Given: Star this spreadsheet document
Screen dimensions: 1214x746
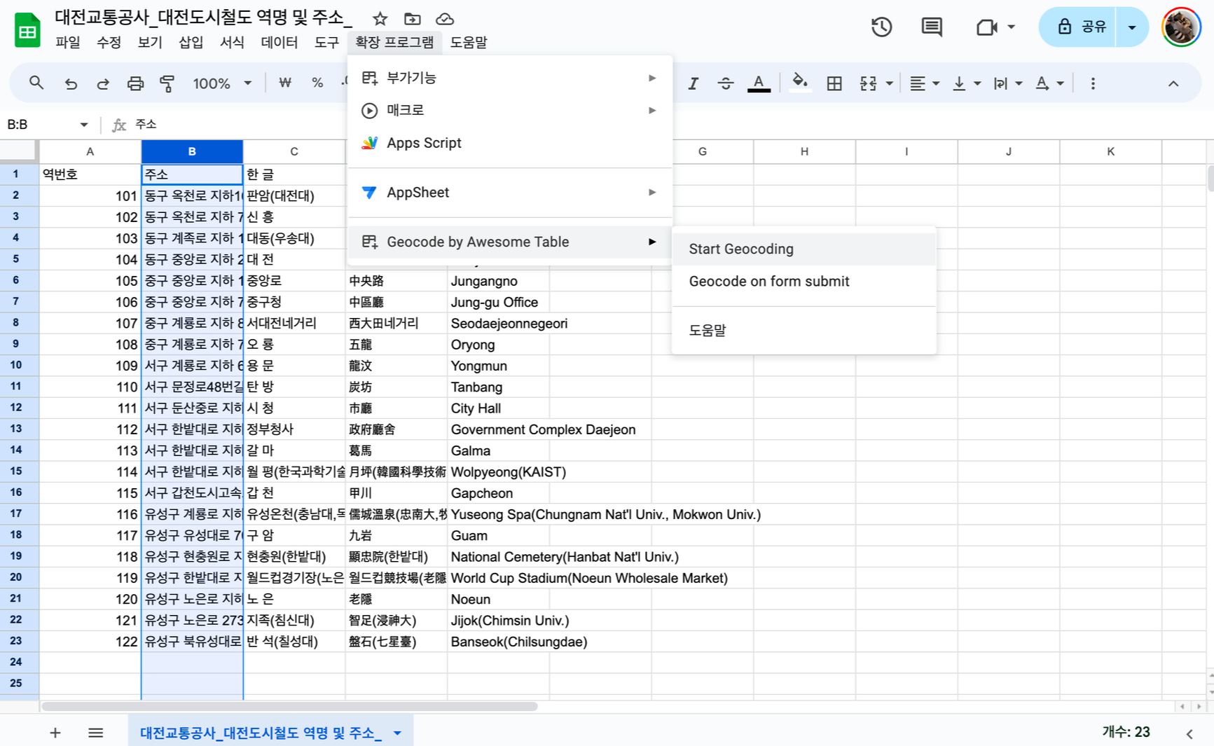Looking at the screenshot, I should (x=380, y=19).
